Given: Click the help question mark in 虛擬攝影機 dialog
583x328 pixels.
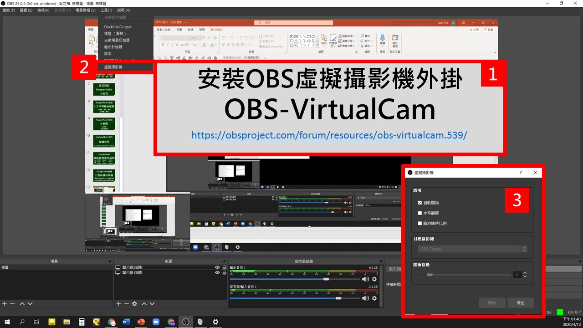Looking at the screenshot, I should pyautogui.click(x=521, y=173).
